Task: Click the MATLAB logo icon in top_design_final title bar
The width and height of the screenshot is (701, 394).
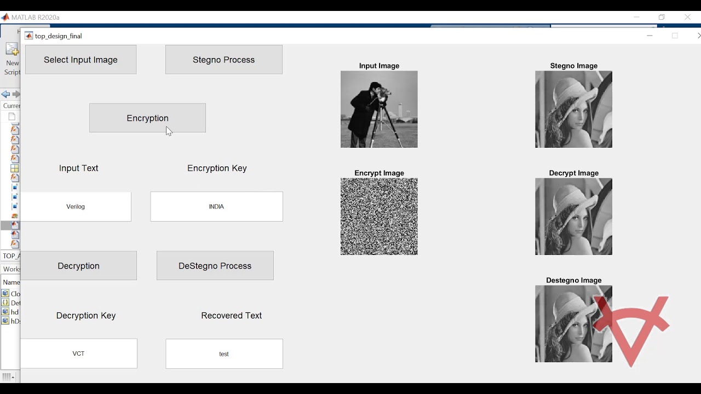Action: (x=29, y=36)
